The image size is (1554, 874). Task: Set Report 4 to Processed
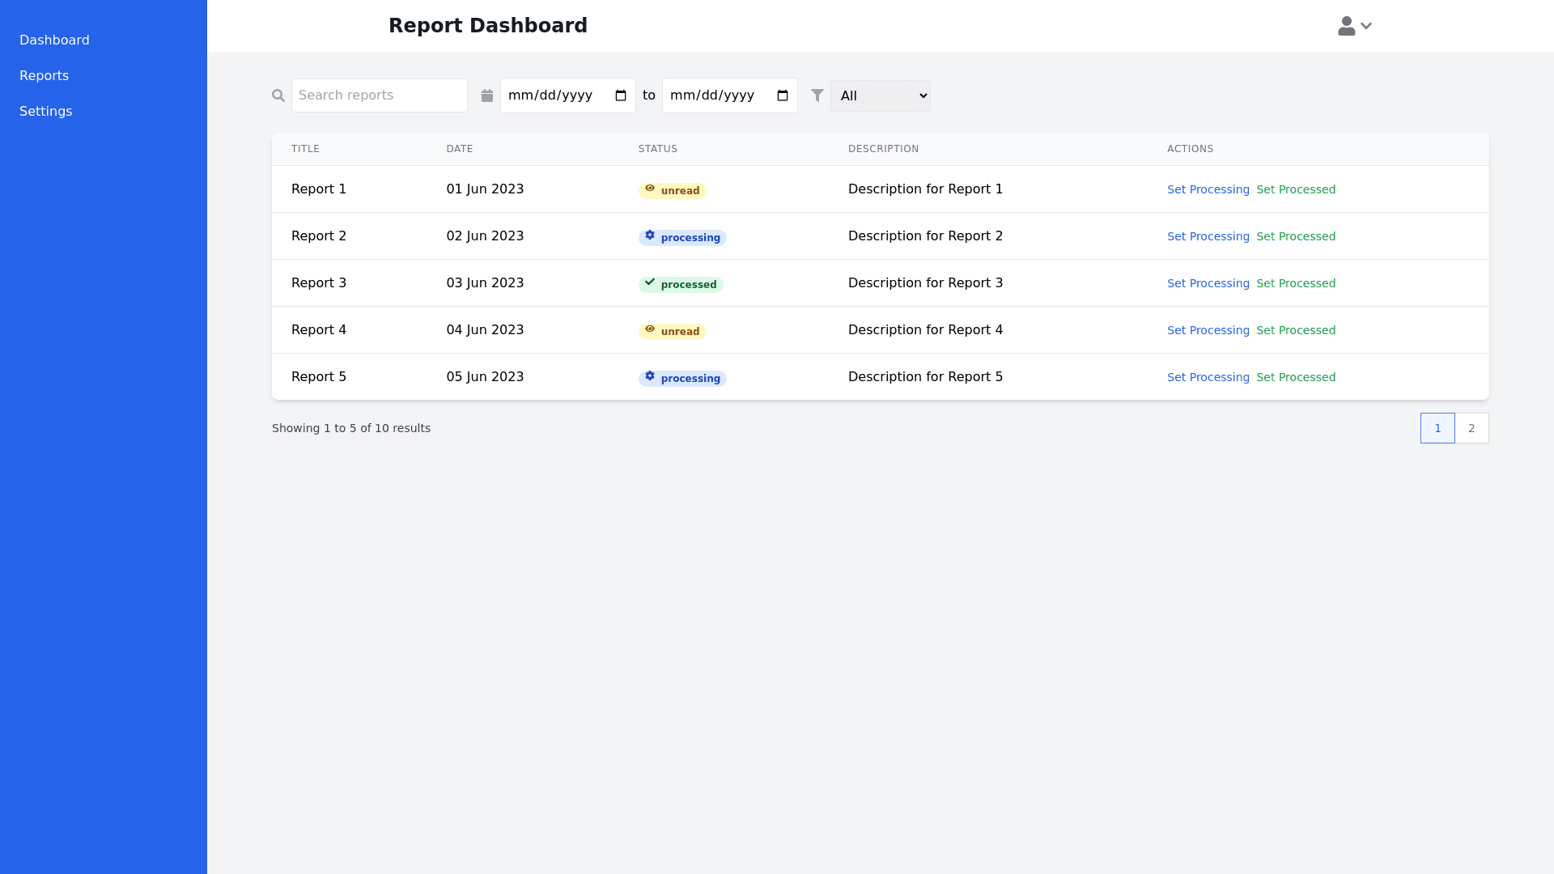1295,330
